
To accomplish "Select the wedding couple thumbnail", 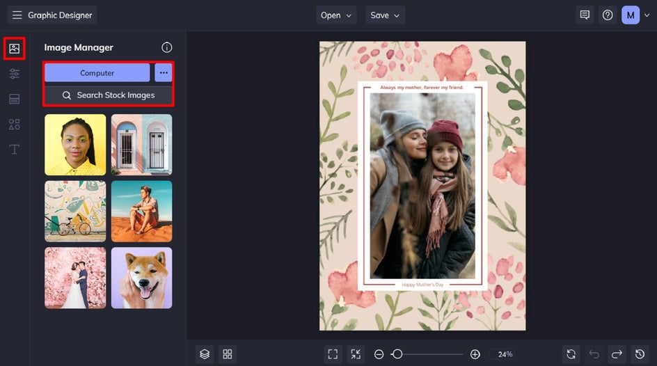I will (75, 278).
